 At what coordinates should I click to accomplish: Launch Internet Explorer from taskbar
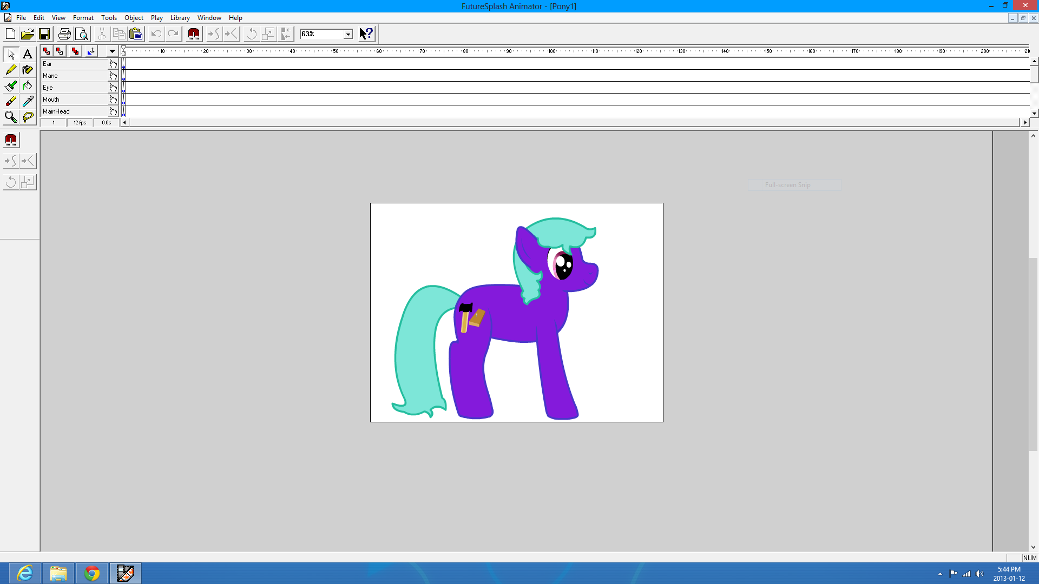click(x=25, y=573)
